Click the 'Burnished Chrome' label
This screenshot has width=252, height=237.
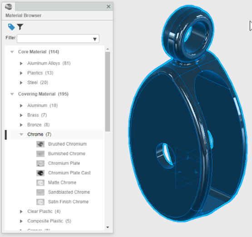(67, 153)
